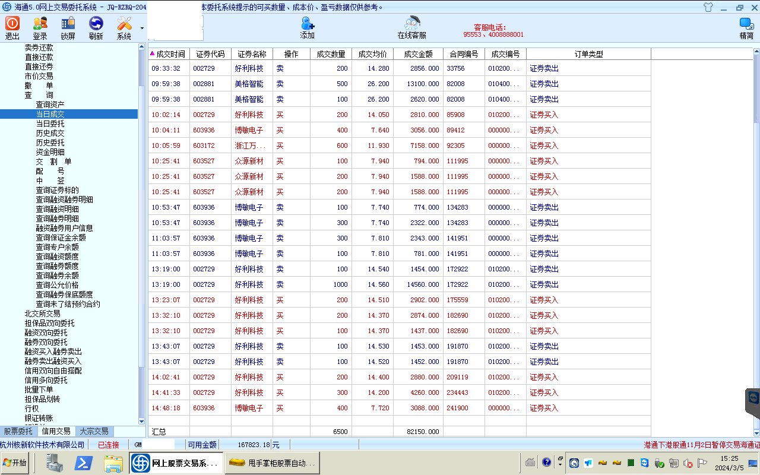Switch to 股票委托 tab
Screen dimensions: 760x475
(x=19, y=431)
